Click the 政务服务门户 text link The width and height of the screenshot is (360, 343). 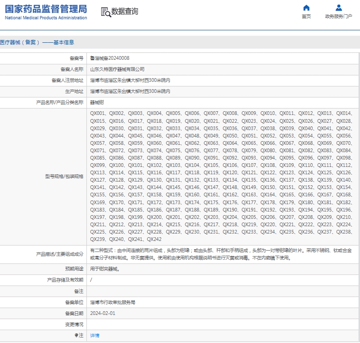click(339, 16)
